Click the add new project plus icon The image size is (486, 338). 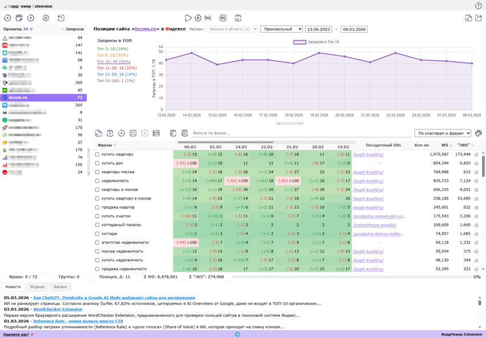(x=7, y=18)
